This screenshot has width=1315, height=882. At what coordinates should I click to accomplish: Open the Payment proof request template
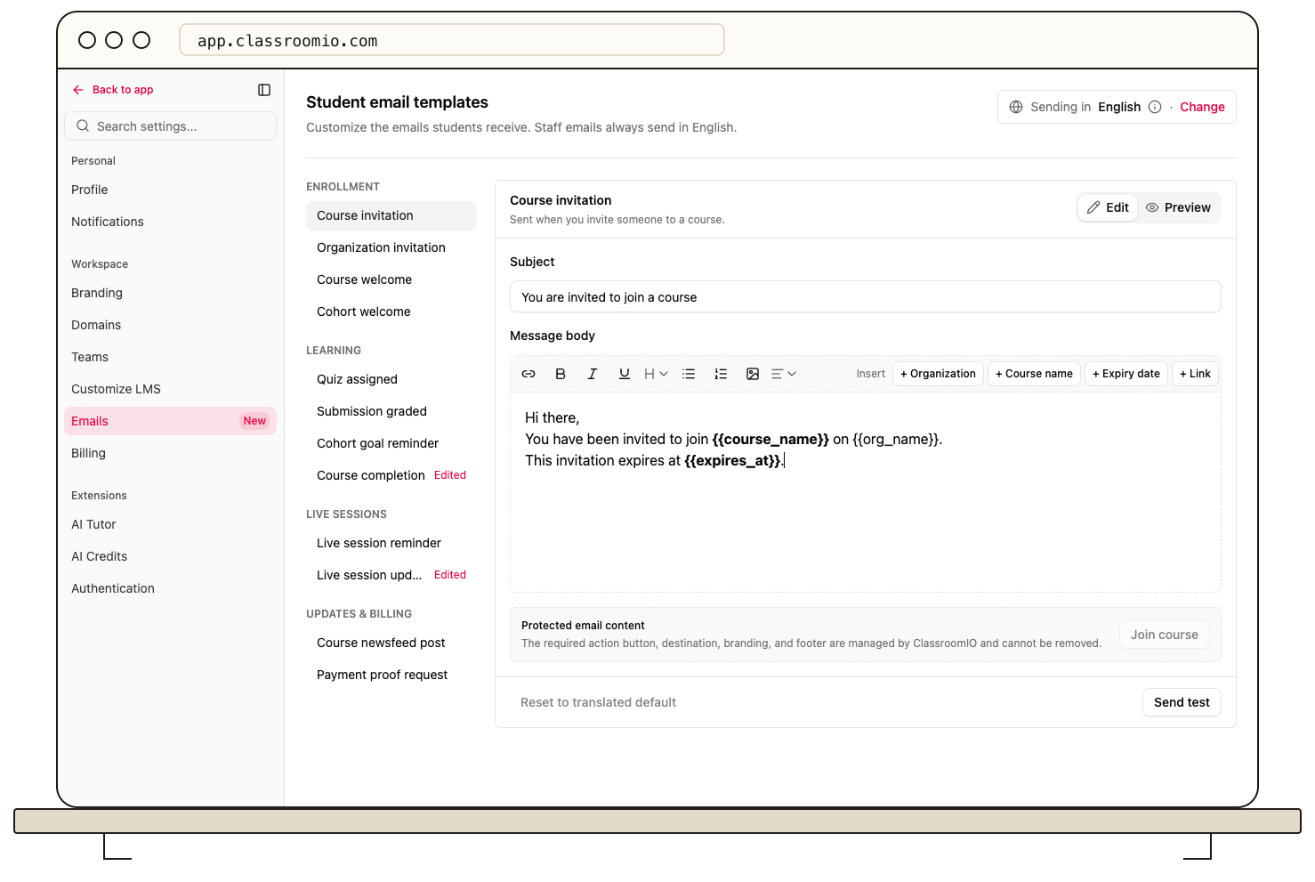coord(391,675)
